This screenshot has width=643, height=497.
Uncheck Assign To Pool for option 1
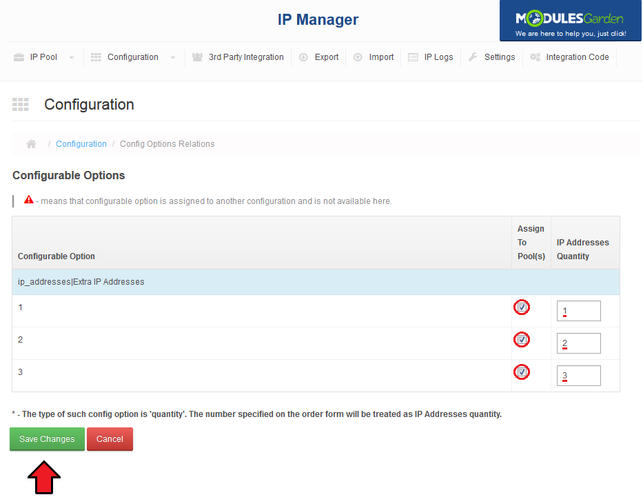pos(522,307)
